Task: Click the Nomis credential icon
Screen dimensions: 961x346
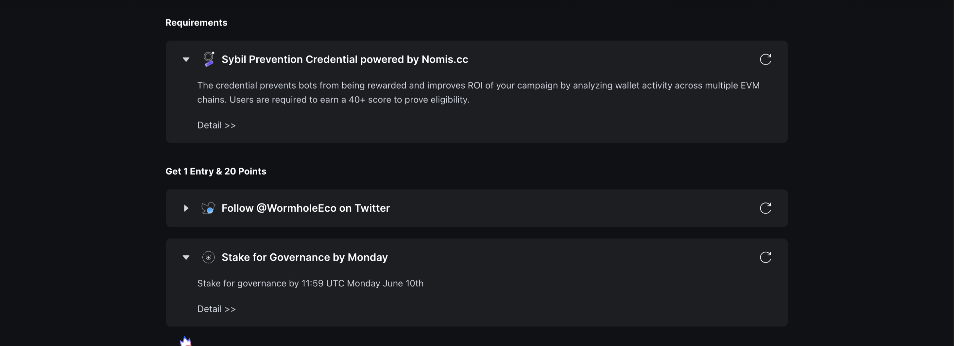Action: pyautogui.click(x=209, y=59)
